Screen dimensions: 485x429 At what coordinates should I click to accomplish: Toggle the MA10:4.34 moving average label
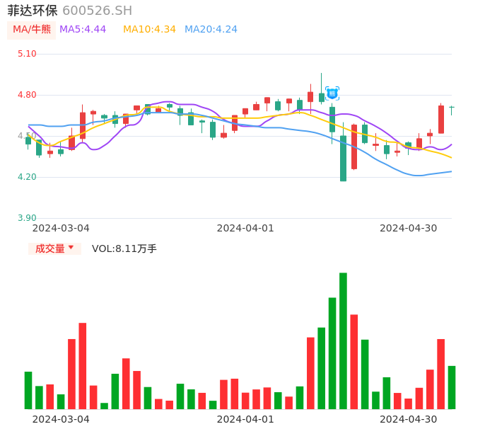tap(149, 30)
